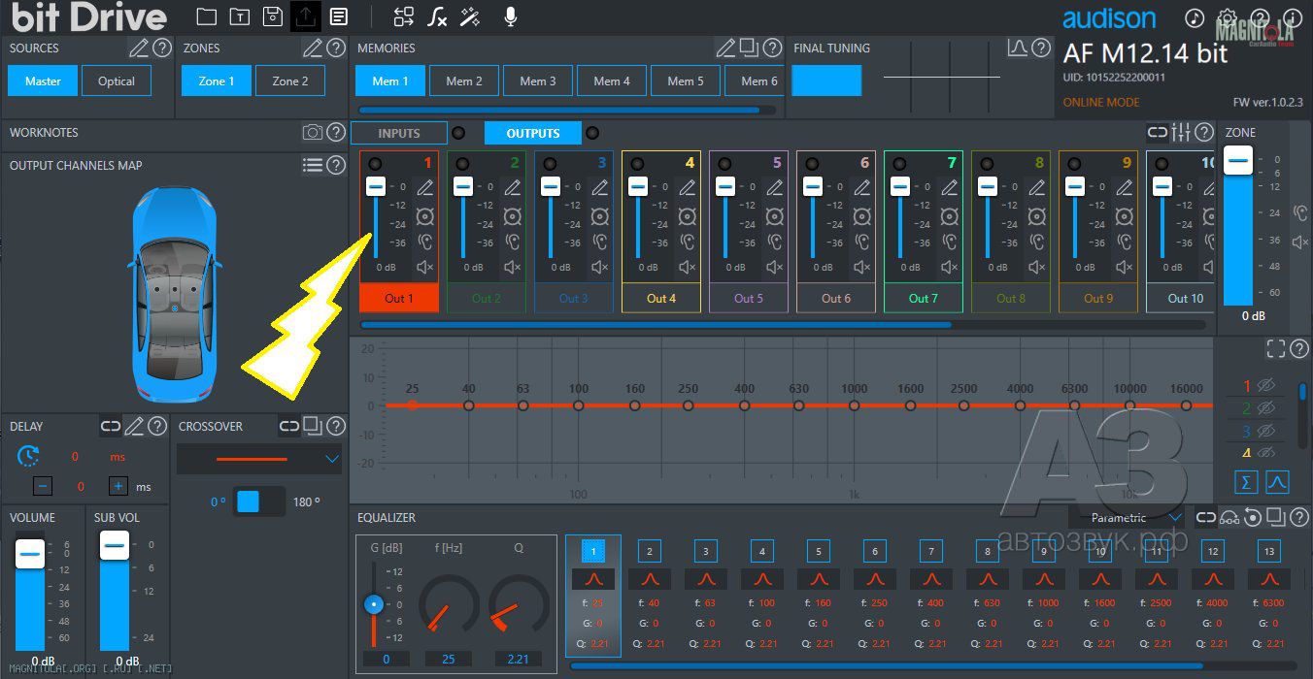This screenshot has height=679, width=1313.
Task: Select memory Mem 2
Action: [464, 81]
